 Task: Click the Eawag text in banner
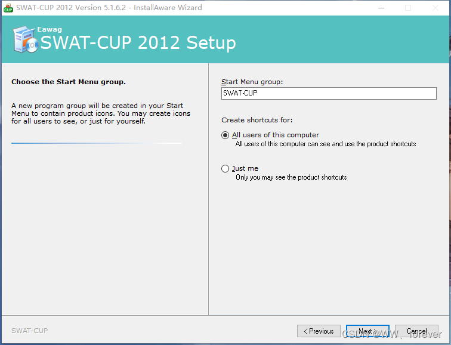click(50, 29)
